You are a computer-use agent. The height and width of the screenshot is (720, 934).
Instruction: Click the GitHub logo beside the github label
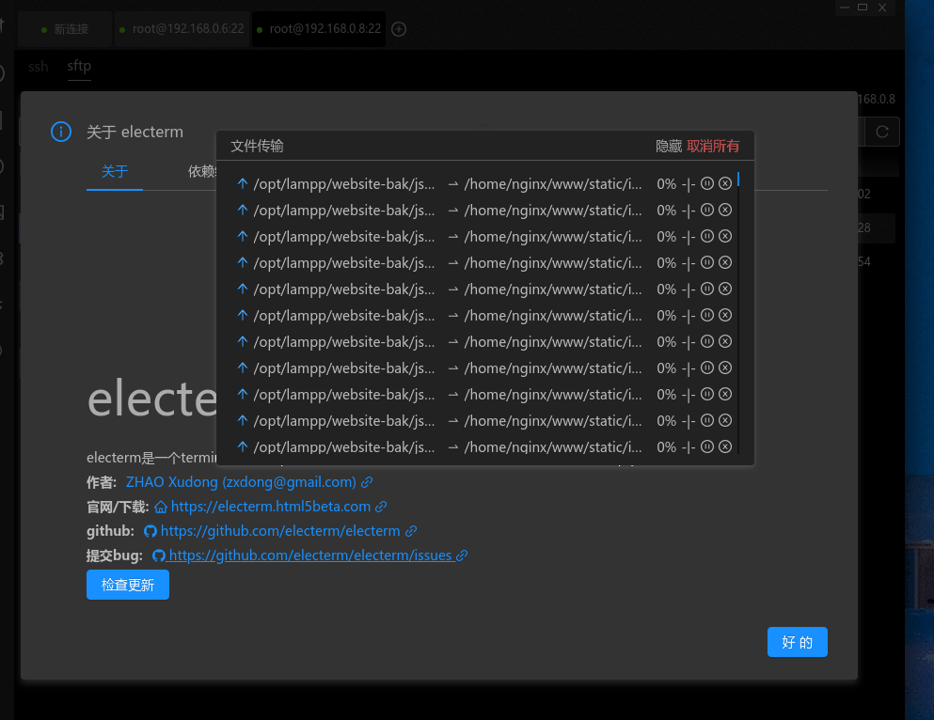coord(150,531)
